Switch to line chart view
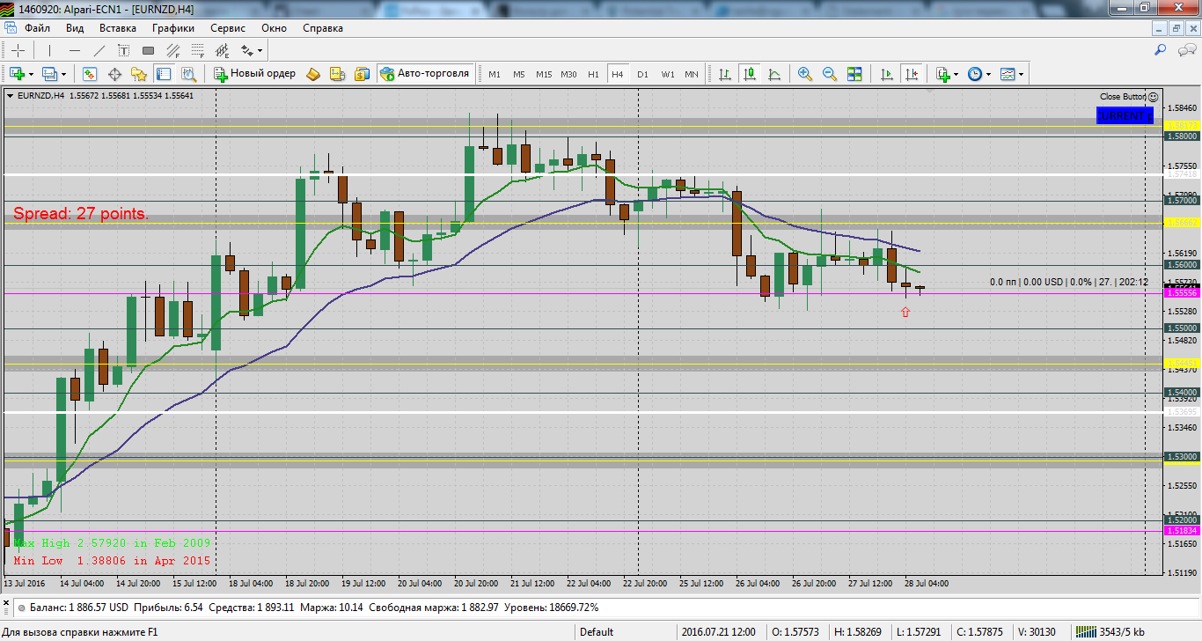The height and width of the screenshot is (641, 1202). click(774, 74)
